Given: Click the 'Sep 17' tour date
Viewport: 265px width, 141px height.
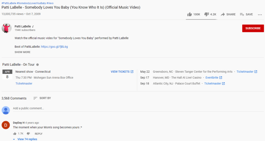Looking at the screenshot, I should [145, 77].
